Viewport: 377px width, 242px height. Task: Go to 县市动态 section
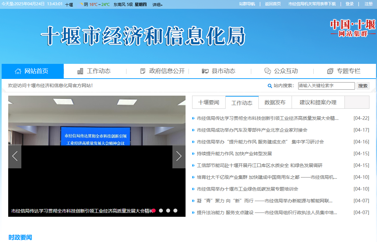223,71
